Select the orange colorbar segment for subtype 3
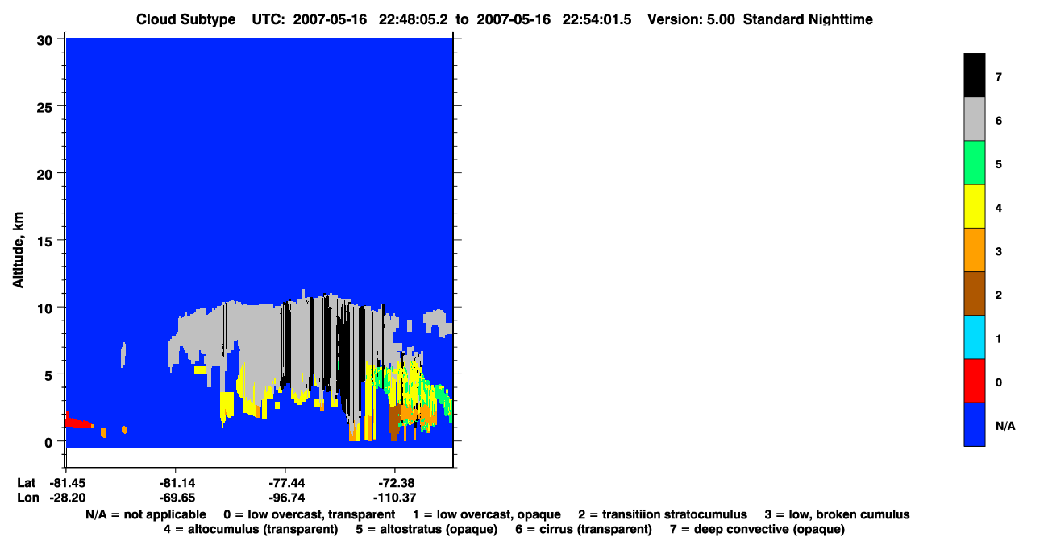 974,250
